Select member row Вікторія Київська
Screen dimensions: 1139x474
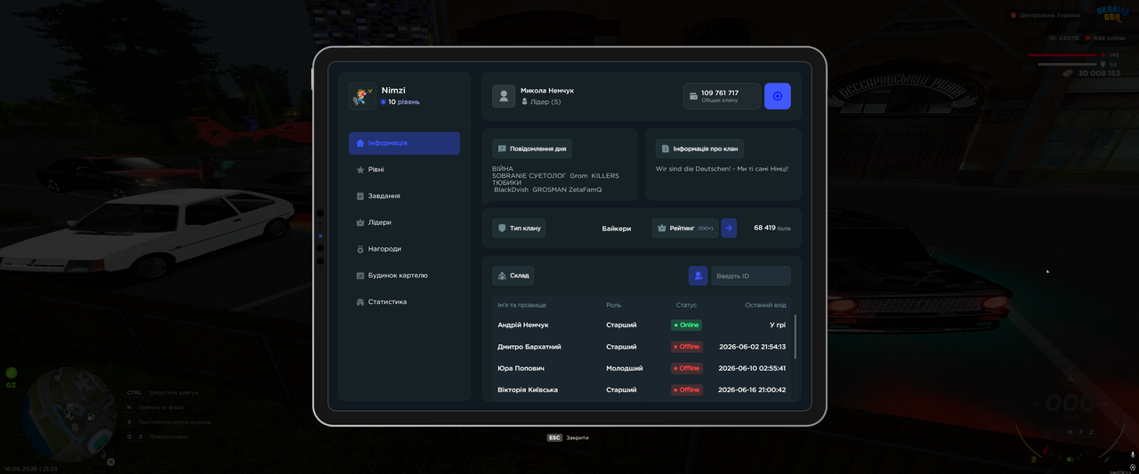641,390
